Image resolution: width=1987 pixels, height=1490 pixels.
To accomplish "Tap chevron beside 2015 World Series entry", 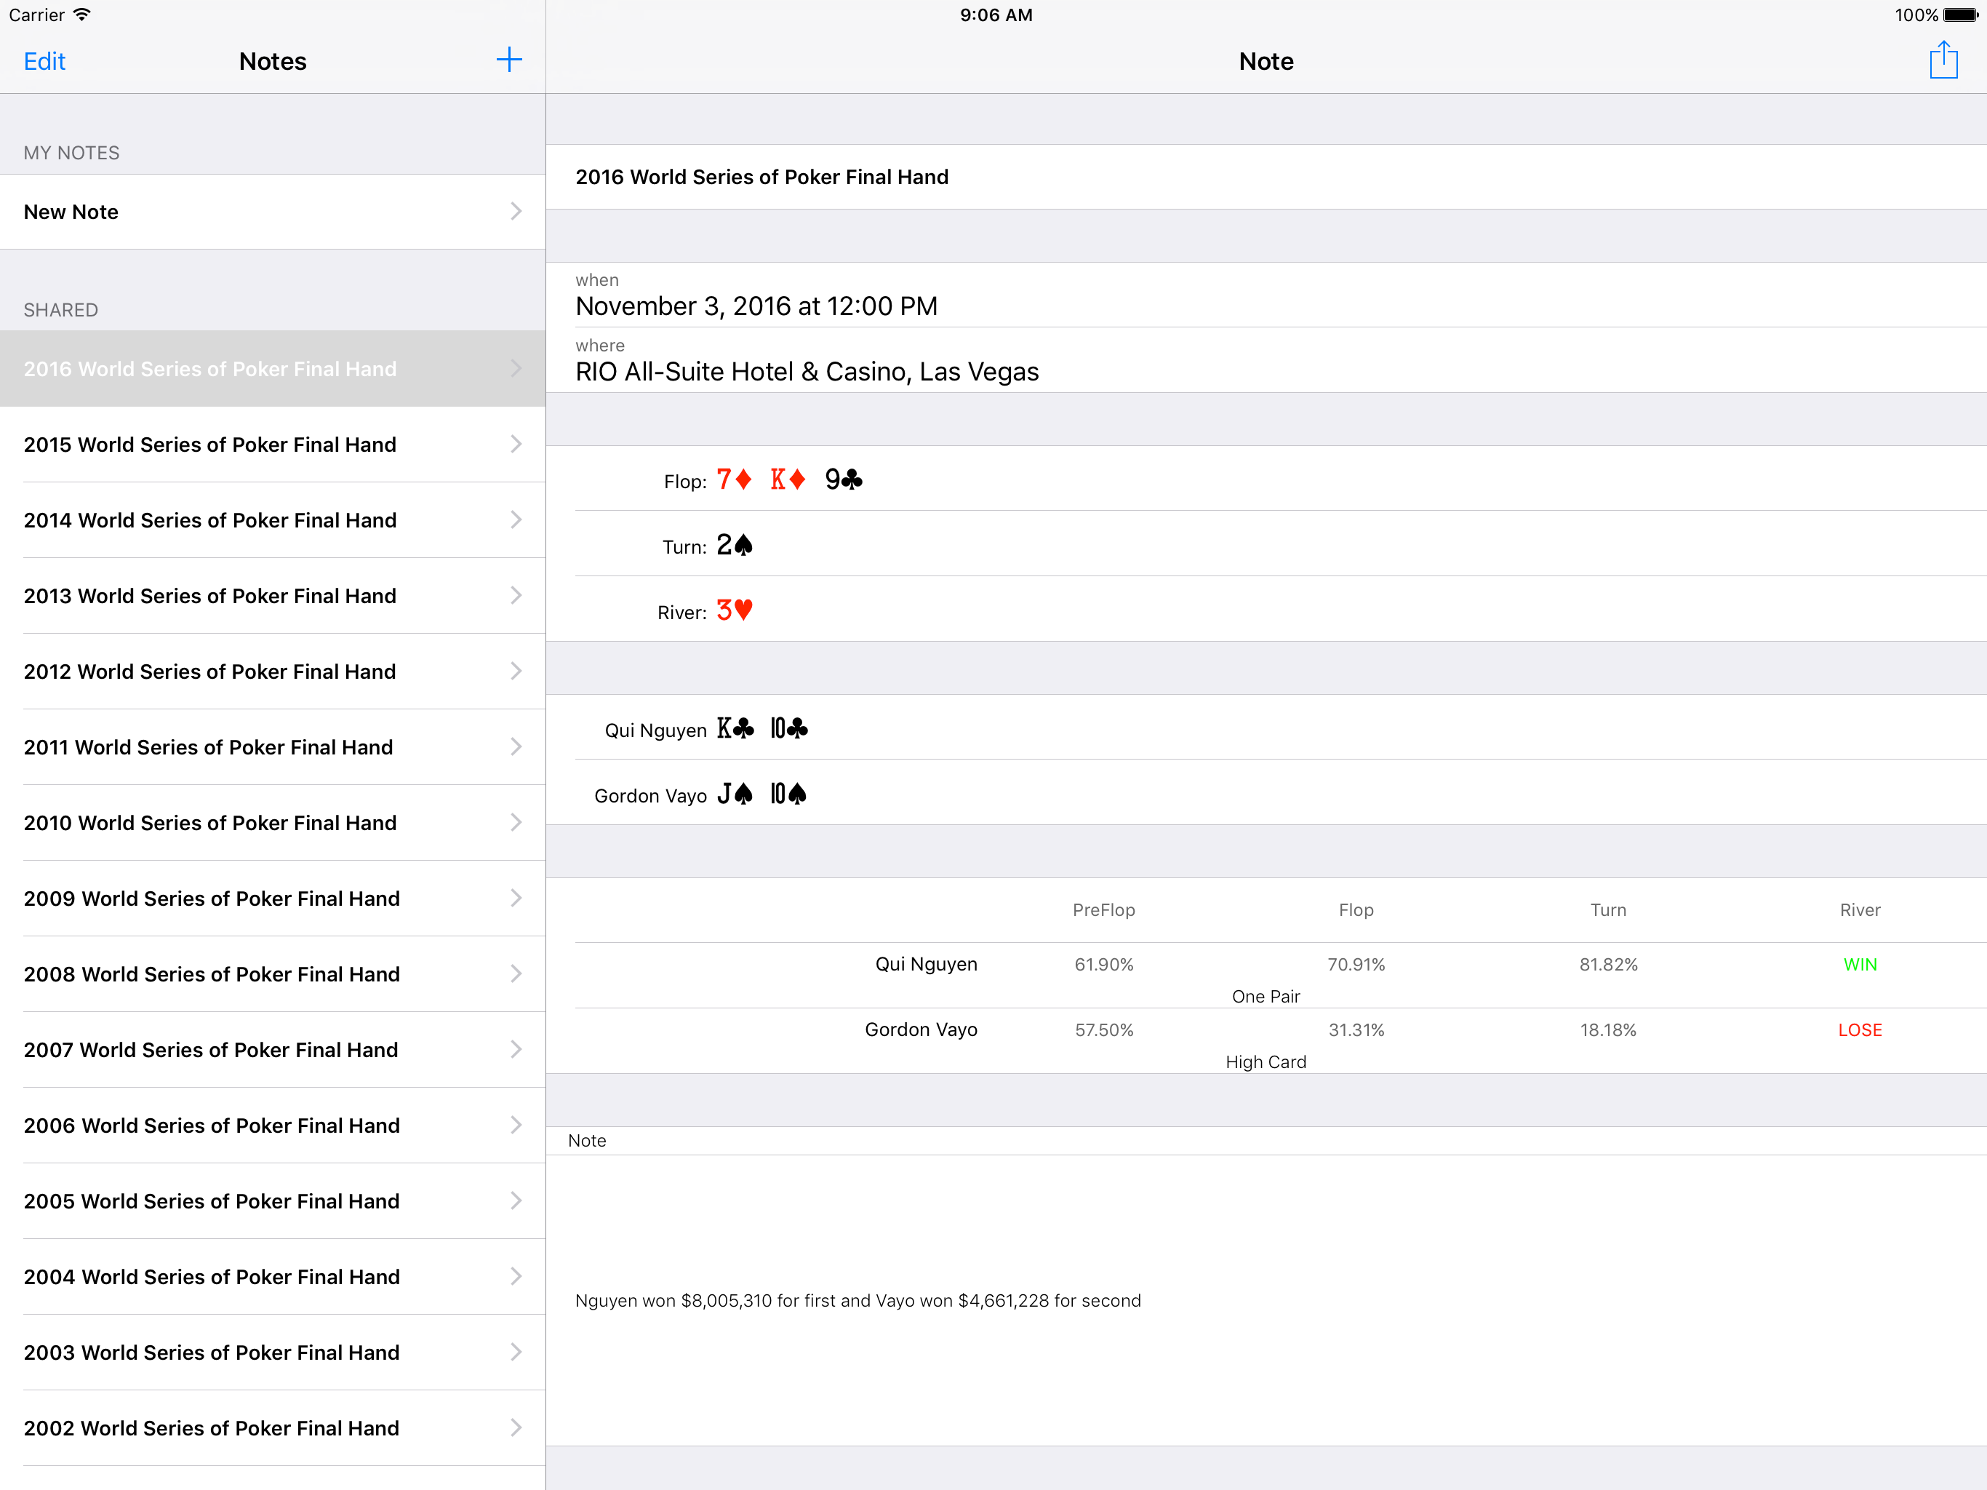I will point(516,444).
